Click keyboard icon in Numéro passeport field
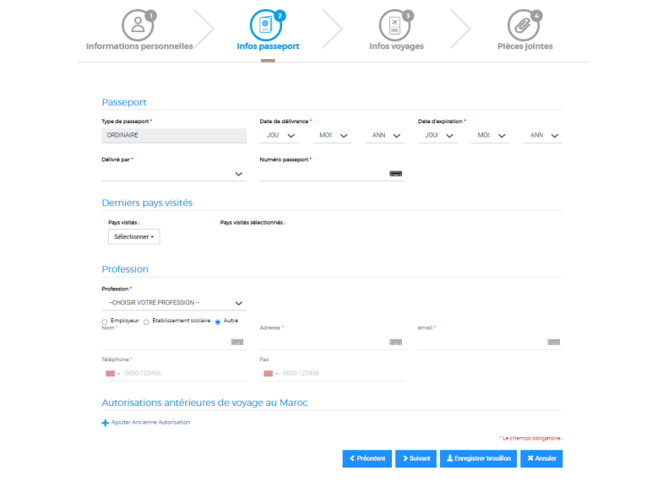This screenshot has height=481, width=668. [x=395, y=173]
